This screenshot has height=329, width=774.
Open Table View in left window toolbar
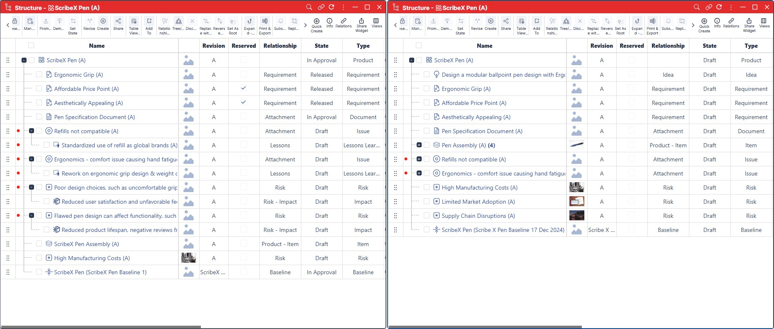click(x=134, y=25)
